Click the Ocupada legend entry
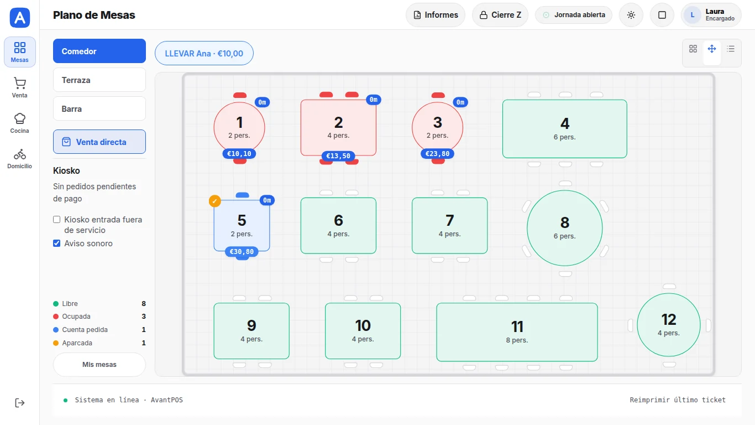Image resolution: width=755 pixels, height=425 pixels. [99, 317]
